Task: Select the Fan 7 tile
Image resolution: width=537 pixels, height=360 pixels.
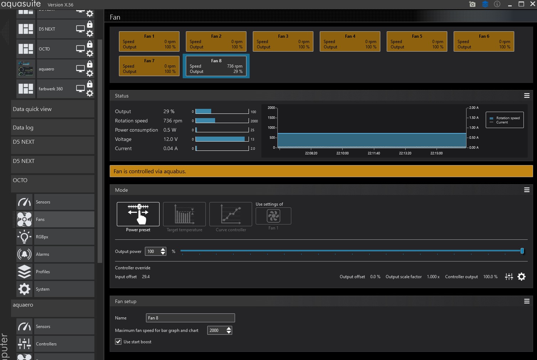Action: [x=149, y=66]
